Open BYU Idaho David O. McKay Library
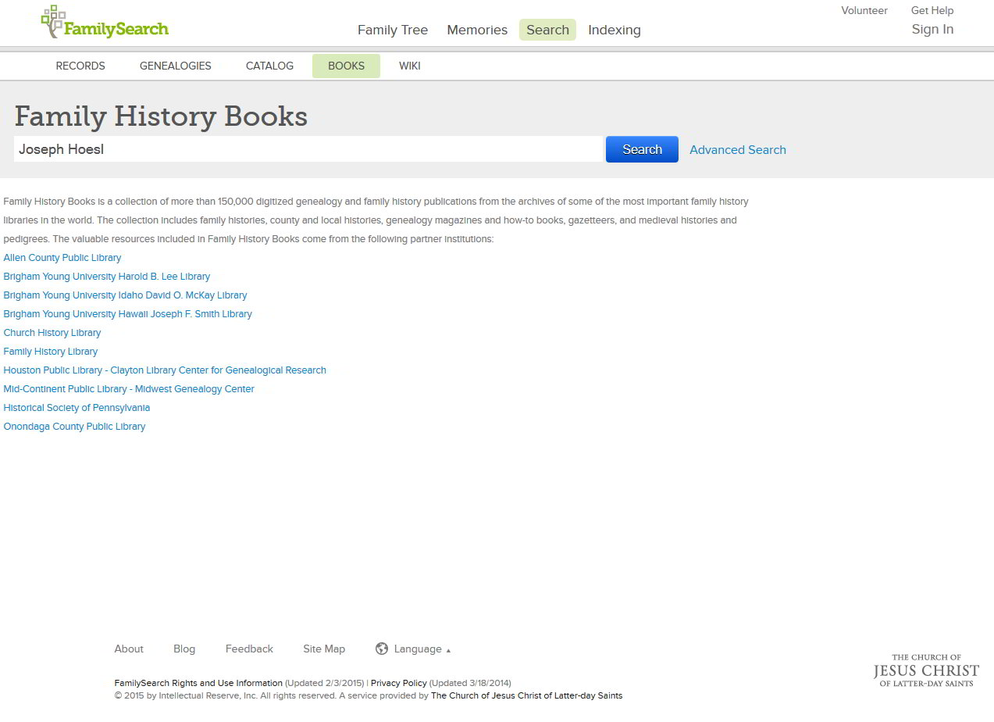The height and width of the screenshot is (722, 994). pos(125,295)
